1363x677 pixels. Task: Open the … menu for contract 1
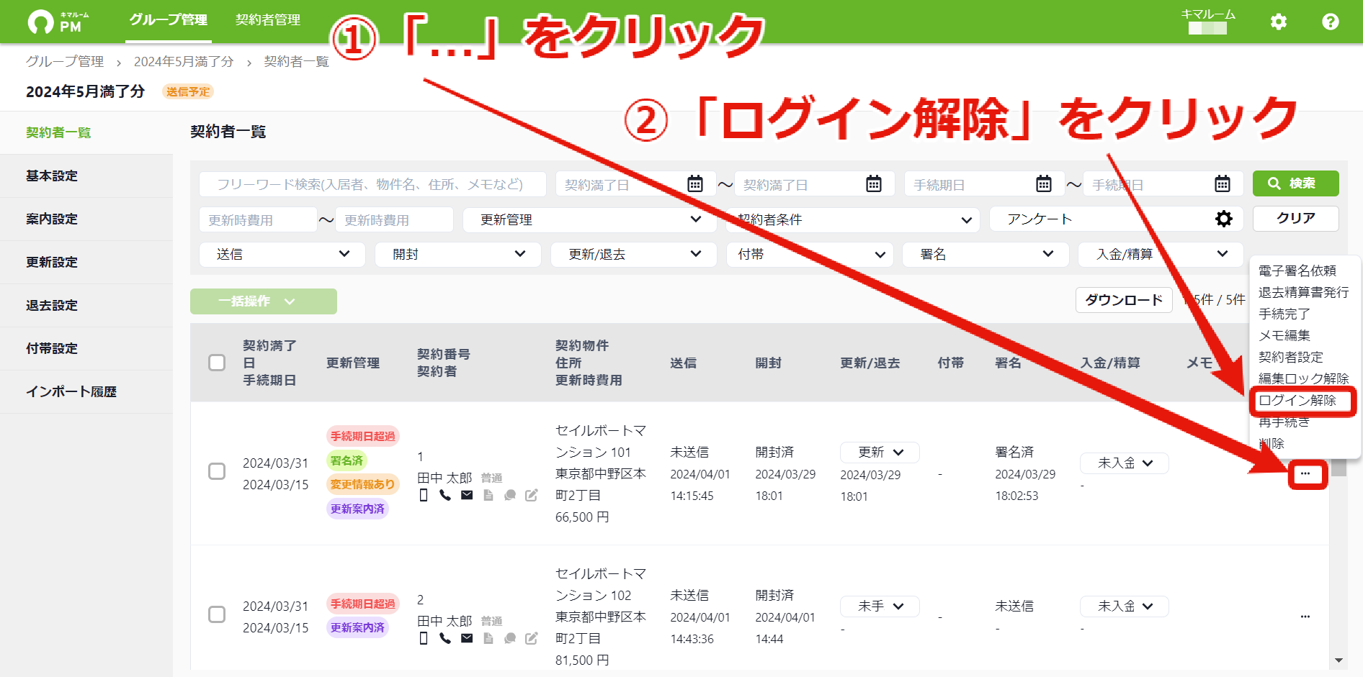coord(1305,473)
